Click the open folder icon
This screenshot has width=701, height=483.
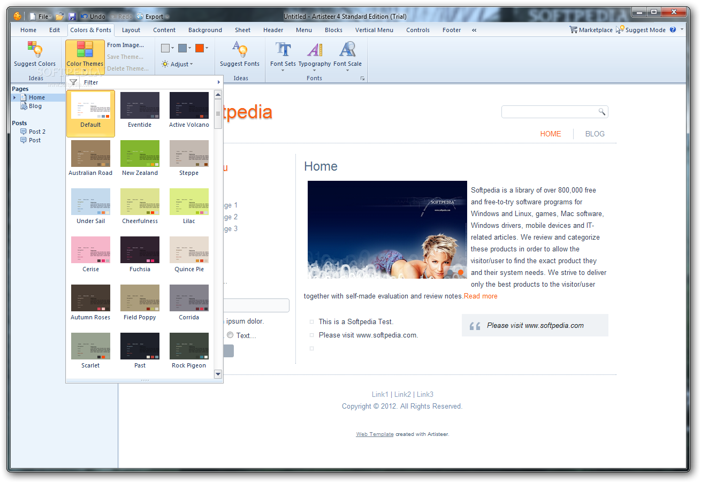point(60,17)
